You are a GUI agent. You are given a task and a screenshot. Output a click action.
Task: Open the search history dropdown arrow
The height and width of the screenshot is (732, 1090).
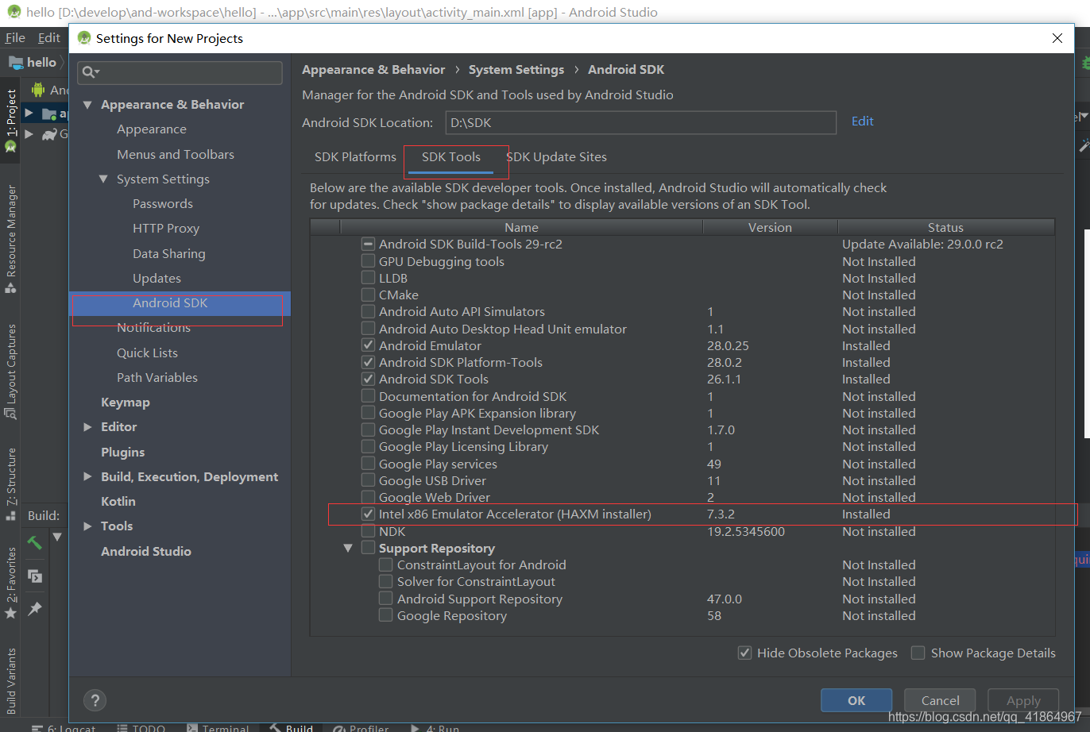[97, 73]
